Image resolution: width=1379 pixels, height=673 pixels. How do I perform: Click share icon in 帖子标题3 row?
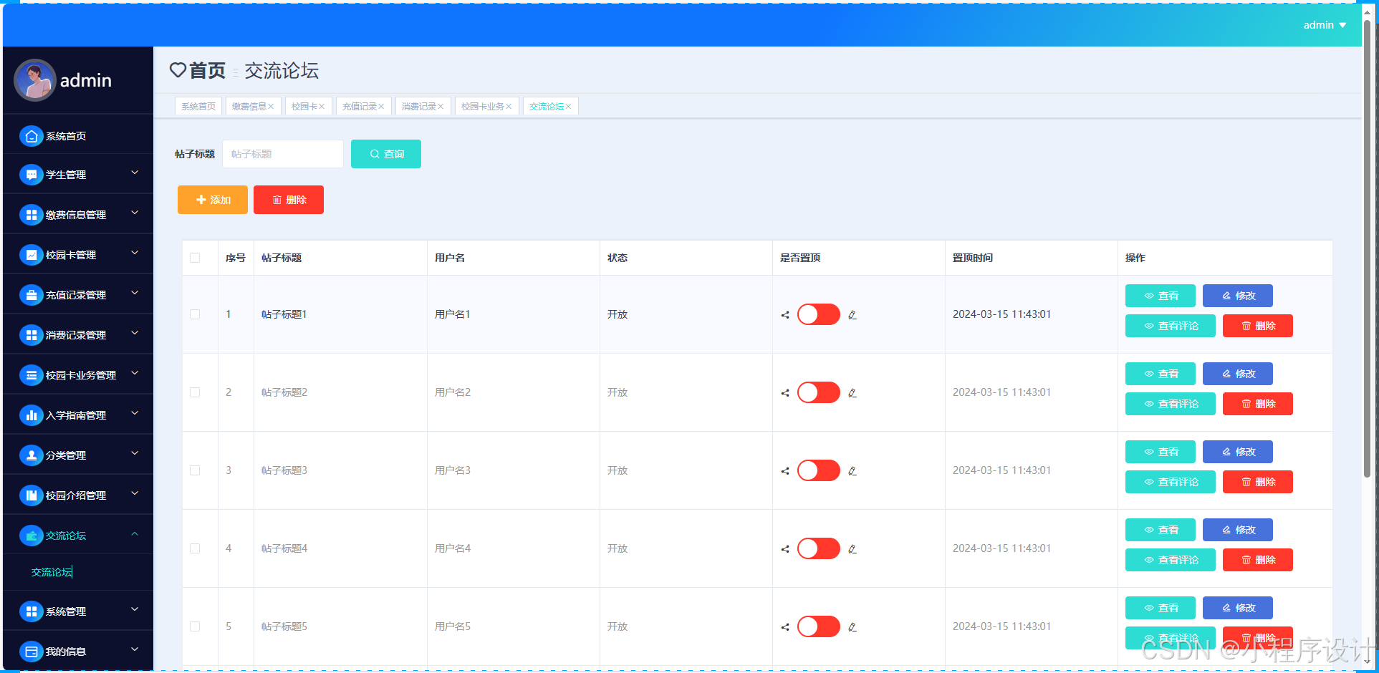click(x=785, y=471)
